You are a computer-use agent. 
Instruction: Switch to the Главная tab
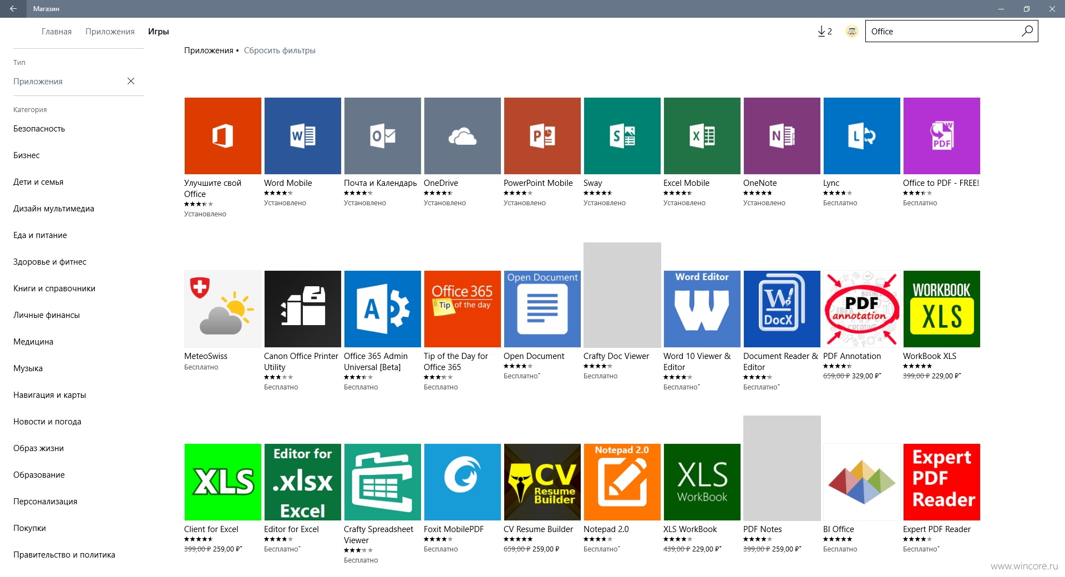(x=57, y=32)
